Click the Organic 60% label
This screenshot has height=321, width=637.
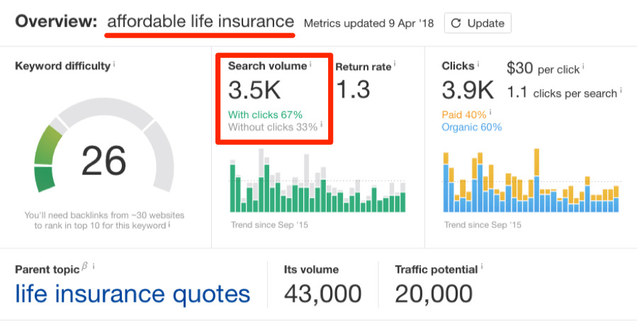(x=471, y=127)
